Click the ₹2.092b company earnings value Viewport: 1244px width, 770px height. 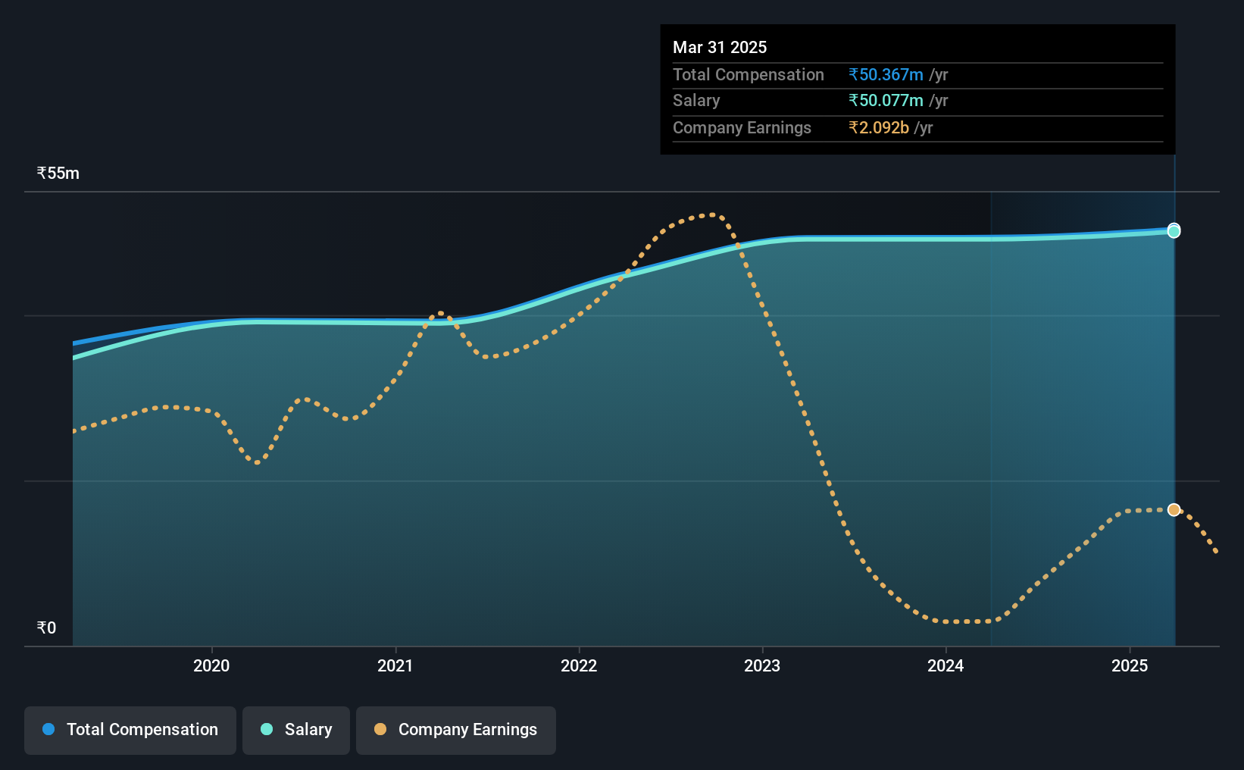coord(879,127)
